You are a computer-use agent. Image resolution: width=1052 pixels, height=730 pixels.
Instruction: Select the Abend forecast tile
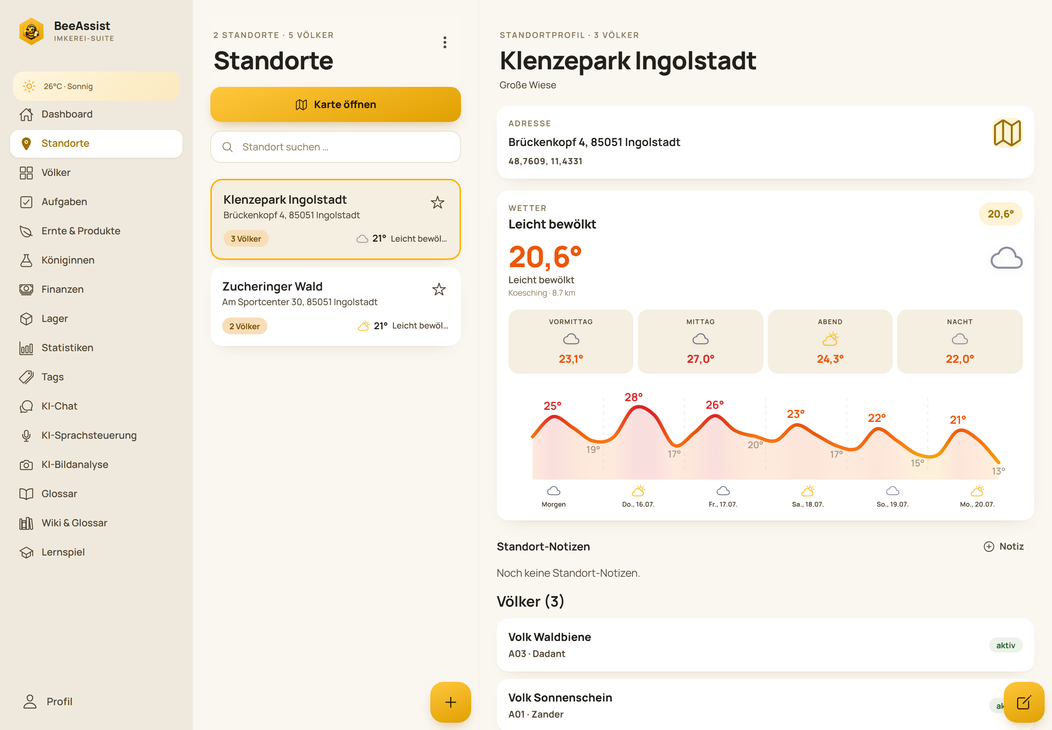click(830, 342)
